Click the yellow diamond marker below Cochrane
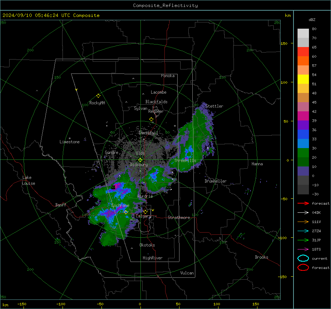 [126, 212]
